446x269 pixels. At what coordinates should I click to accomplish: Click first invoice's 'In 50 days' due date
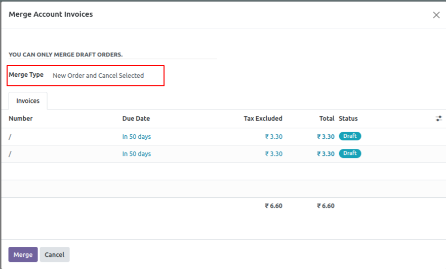coord(137,137)
